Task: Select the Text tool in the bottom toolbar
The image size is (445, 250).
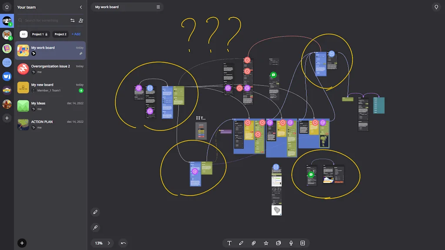Action: (x=229, y=243)
